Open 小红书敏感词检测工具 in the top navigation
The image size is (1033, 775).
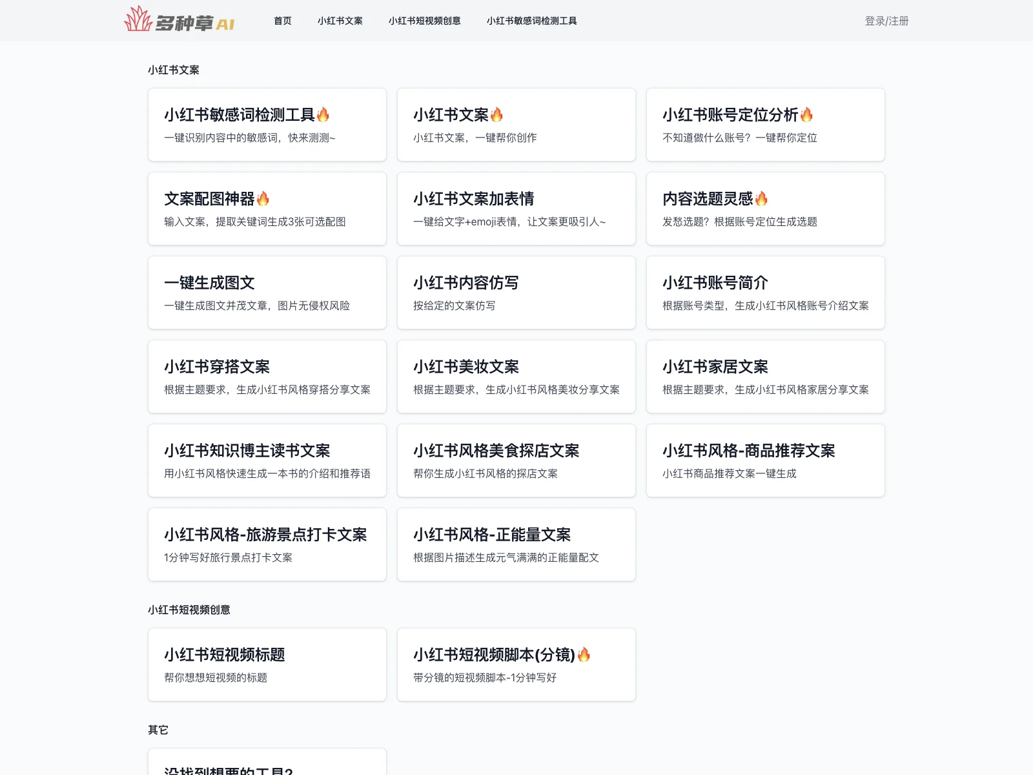(x=532, y=21)
